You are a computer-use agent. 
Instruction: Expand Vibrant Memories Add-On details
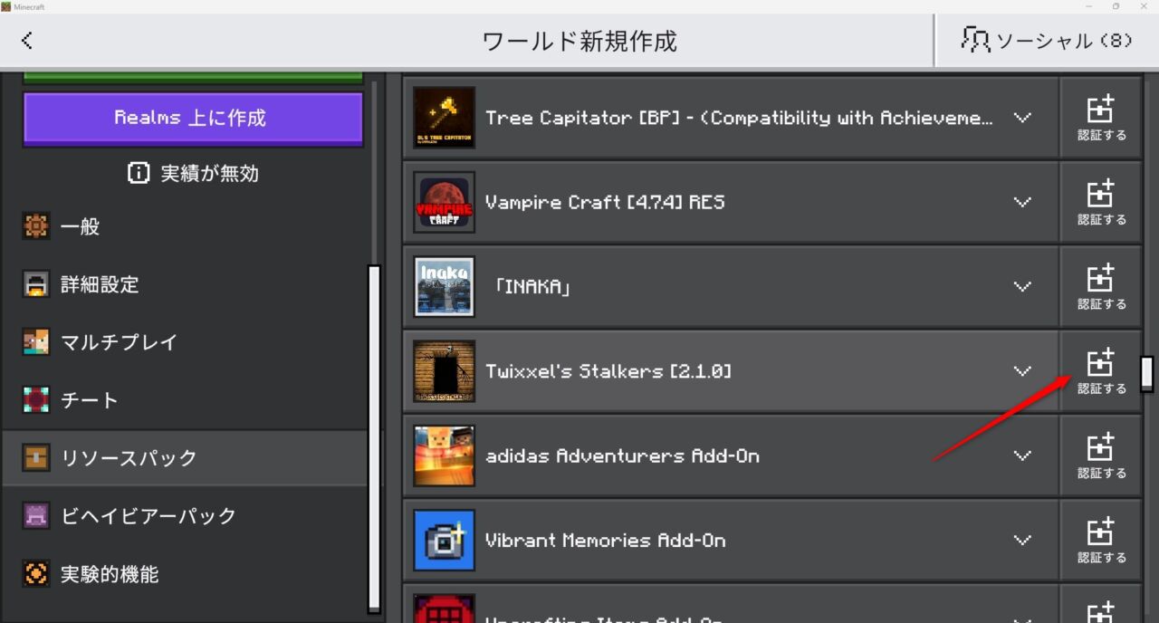[1022, 540]
